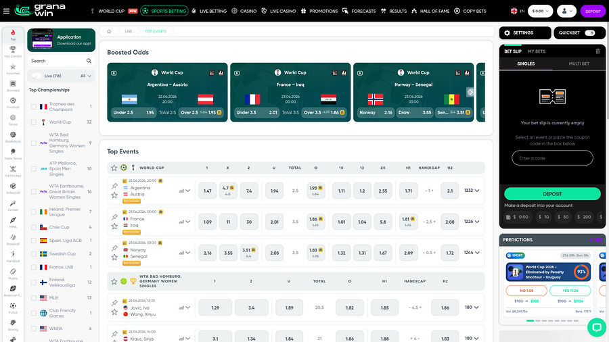Check the Swedish Cup checkbox

[x=34, y=254]
